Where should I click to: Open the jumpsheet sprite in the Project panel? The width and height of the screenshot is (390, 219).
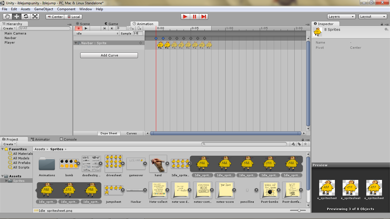click(114, 190)
